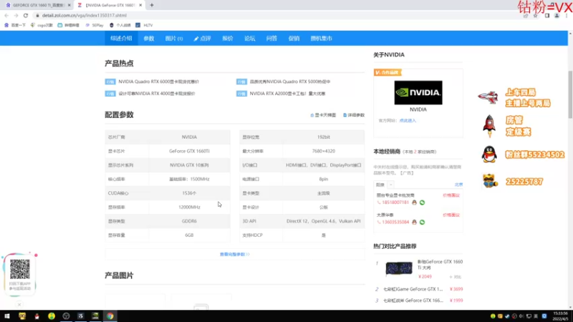This screenshot has width=573, height=322.
Task: Click WeChat icon next to 18518007181
Action: click(x=422, y=203)
